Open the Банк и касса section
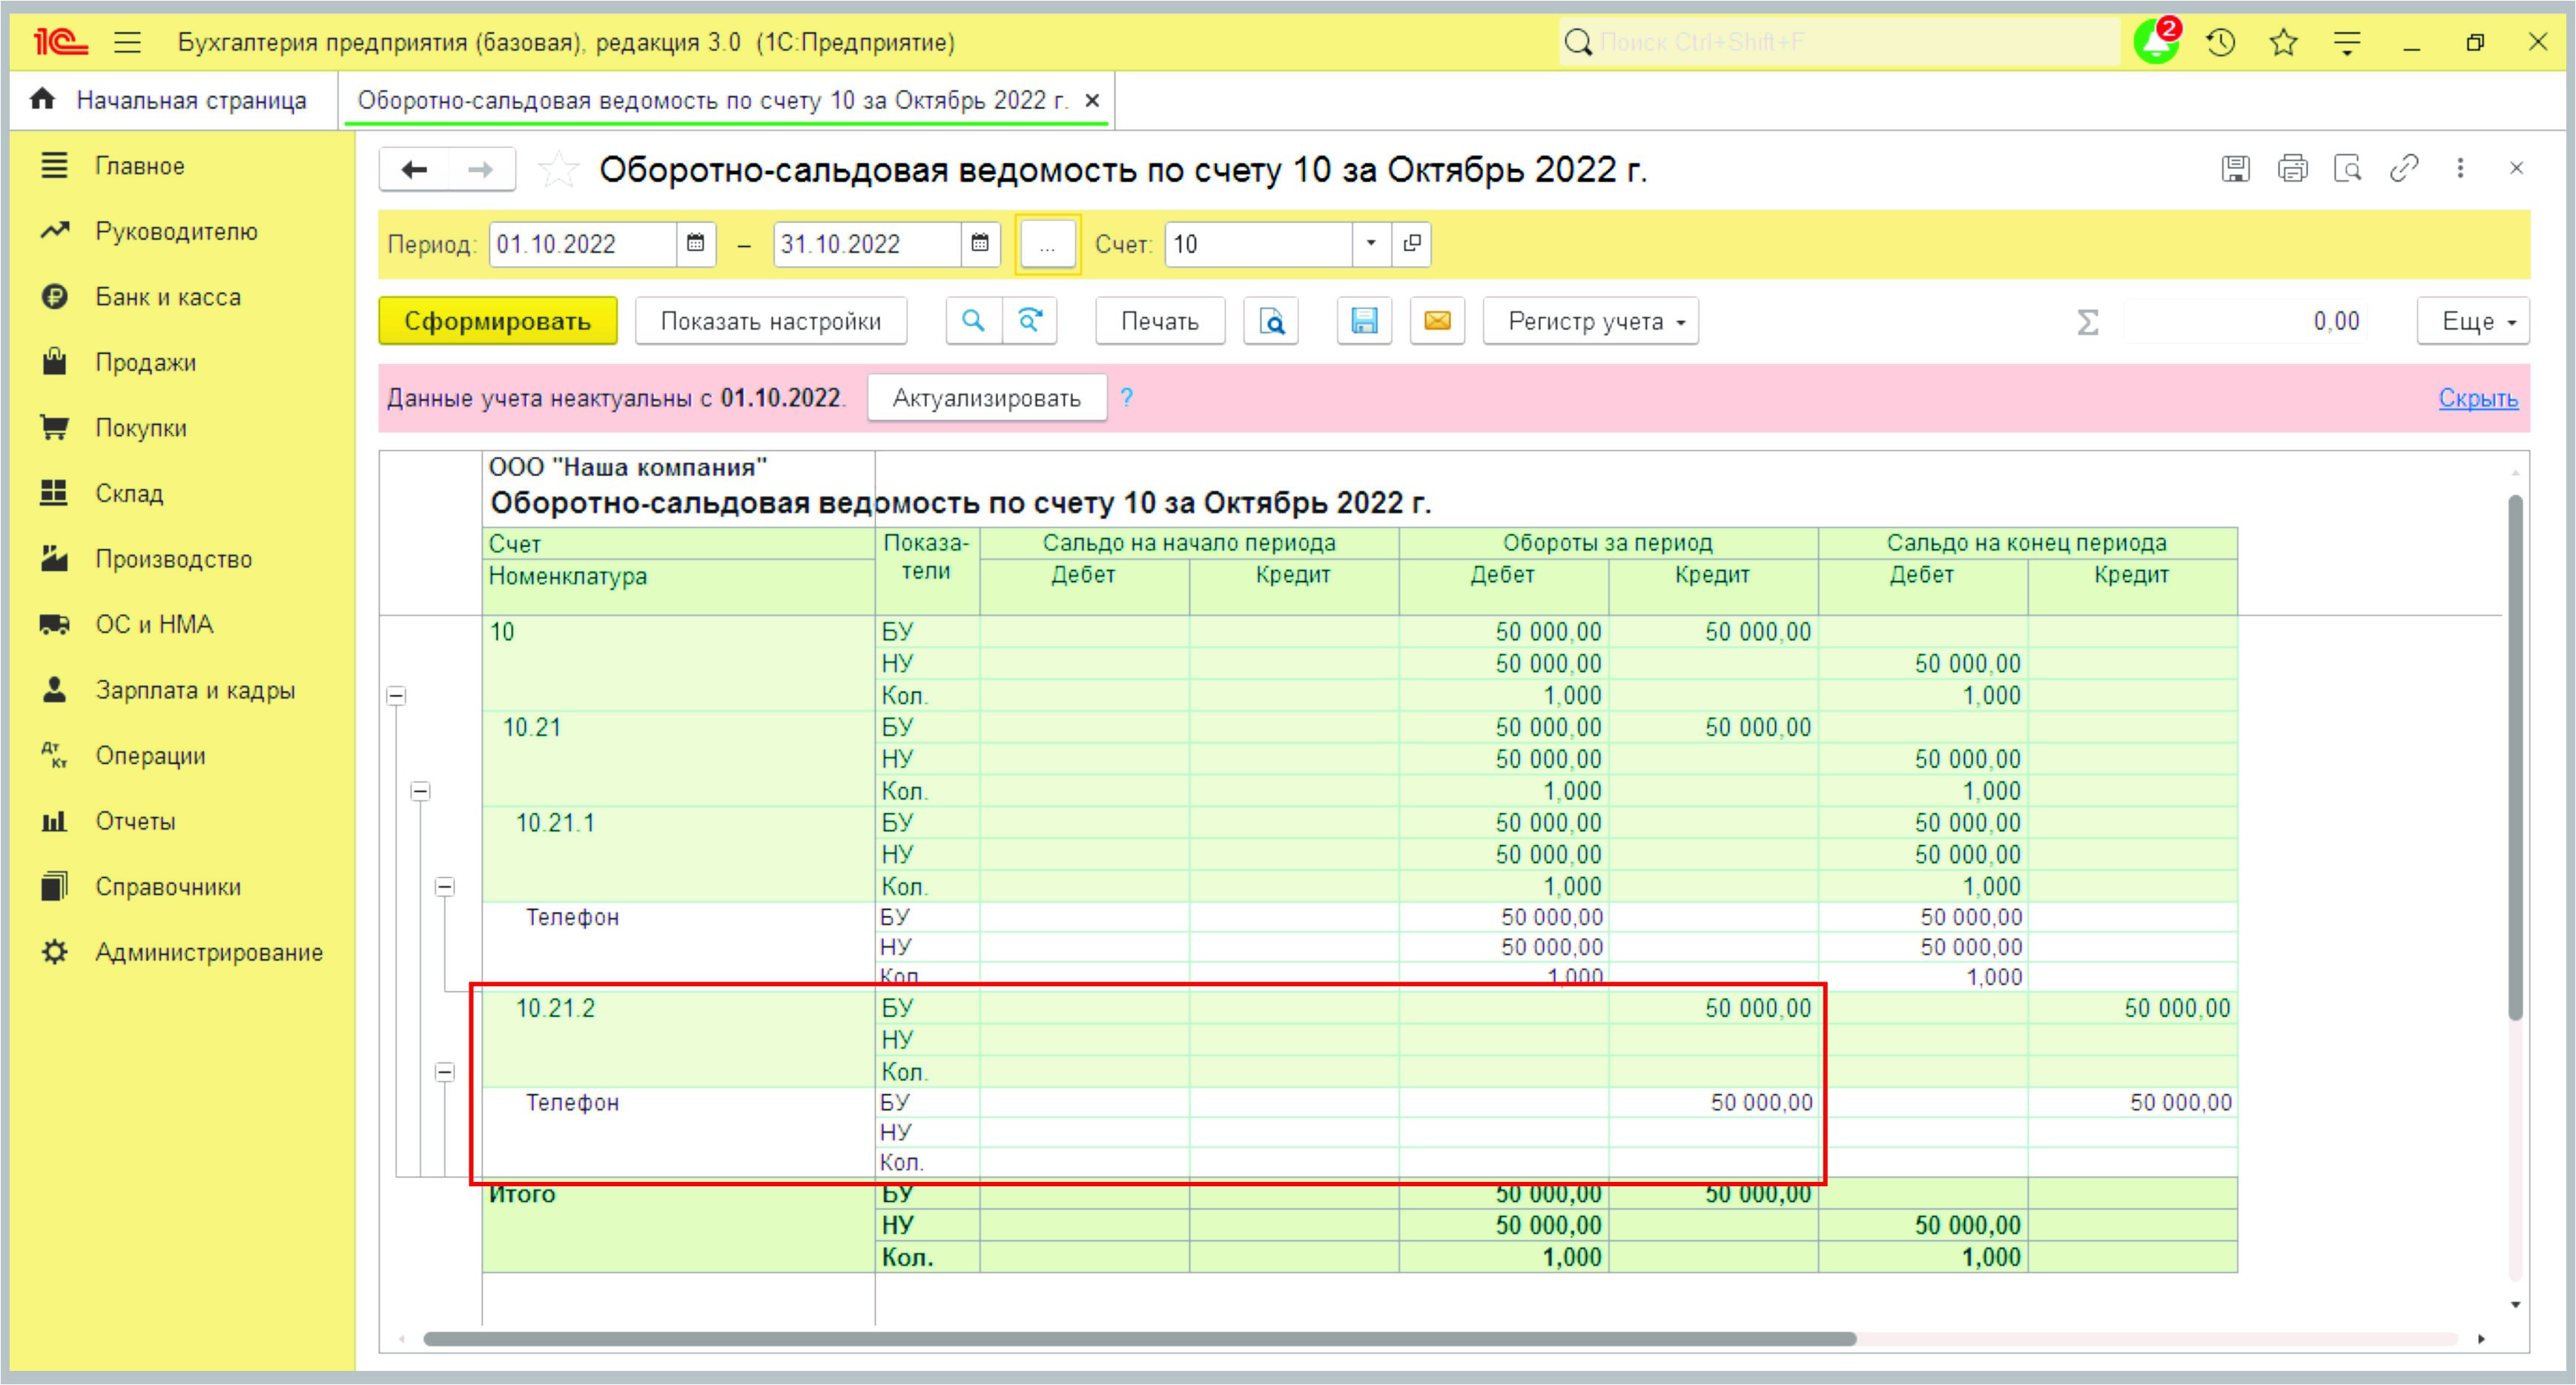Viewport: 2576px width, 1385px height. pyautogui.click(x=168, y=297)
